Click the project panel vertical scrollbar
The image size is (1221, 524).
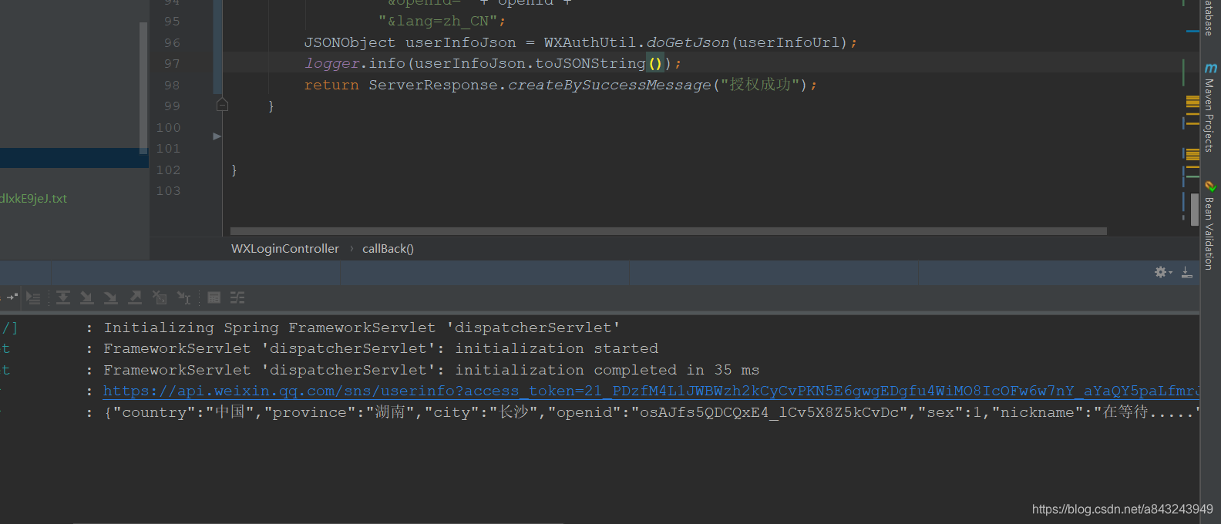(143, 88)
